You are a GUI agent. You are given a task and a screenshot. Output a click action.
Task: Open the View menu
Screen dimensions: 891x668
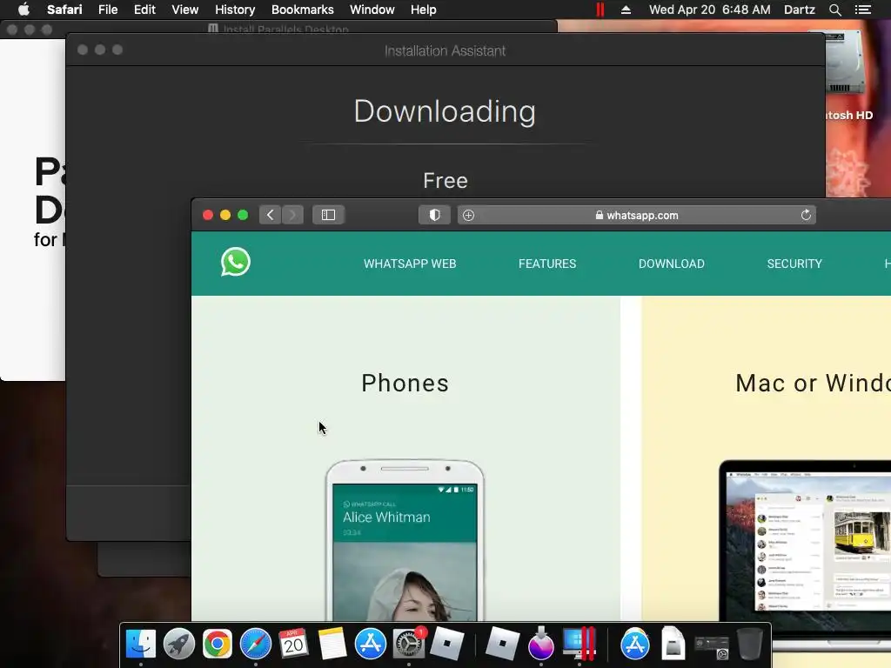tap(184, 10)
